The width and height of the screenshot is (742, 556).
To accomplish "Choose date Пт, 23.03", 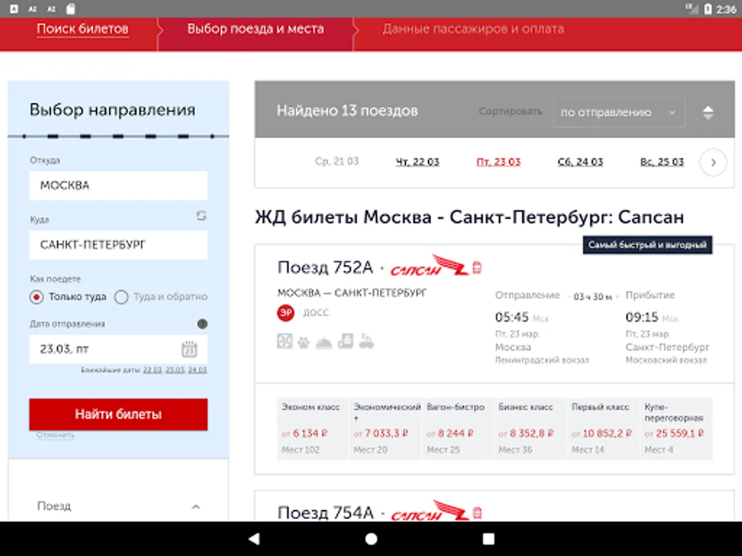I will (498, 162).
